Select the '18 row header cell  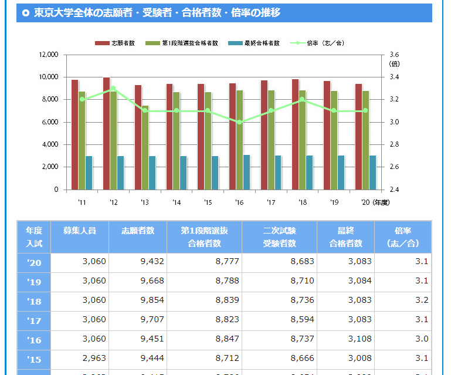point(34,302)
